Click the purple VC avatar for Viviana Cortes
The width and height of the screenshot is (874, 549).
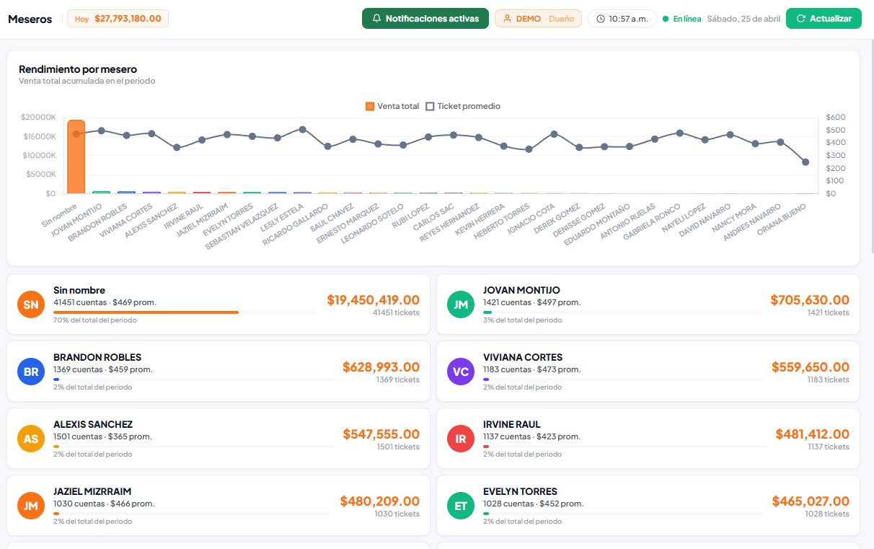coord(461,372)
